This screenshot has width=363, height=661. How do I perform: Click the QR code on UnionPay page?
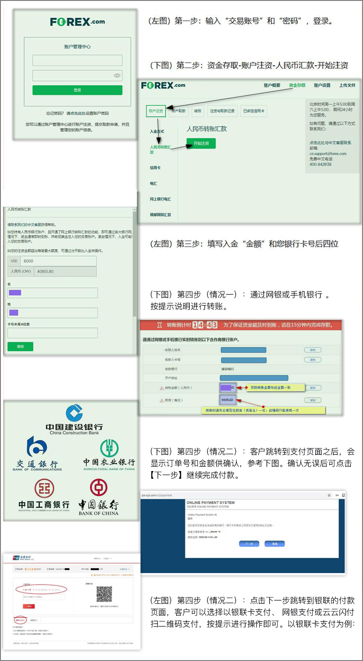click(x=104, y=594)
